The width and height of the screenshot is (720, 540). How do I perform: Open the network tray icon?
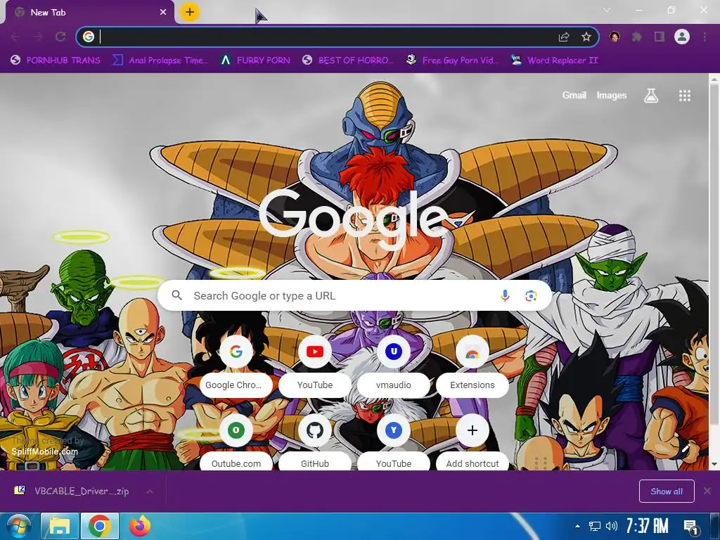(x=595, y=526)
